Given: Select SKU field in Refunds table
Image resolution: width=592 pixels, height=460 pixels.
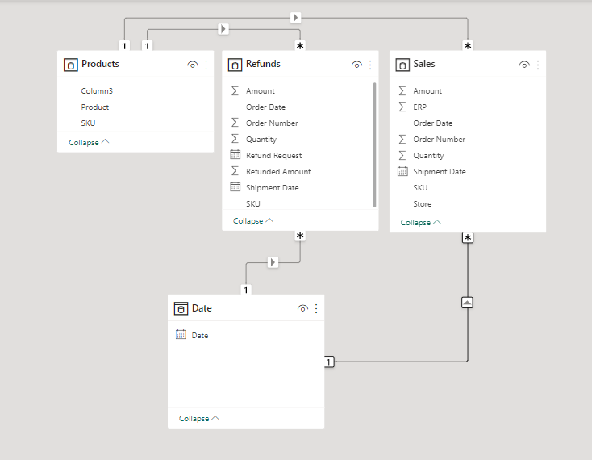Looking at the screenshot, I should 253,204.
